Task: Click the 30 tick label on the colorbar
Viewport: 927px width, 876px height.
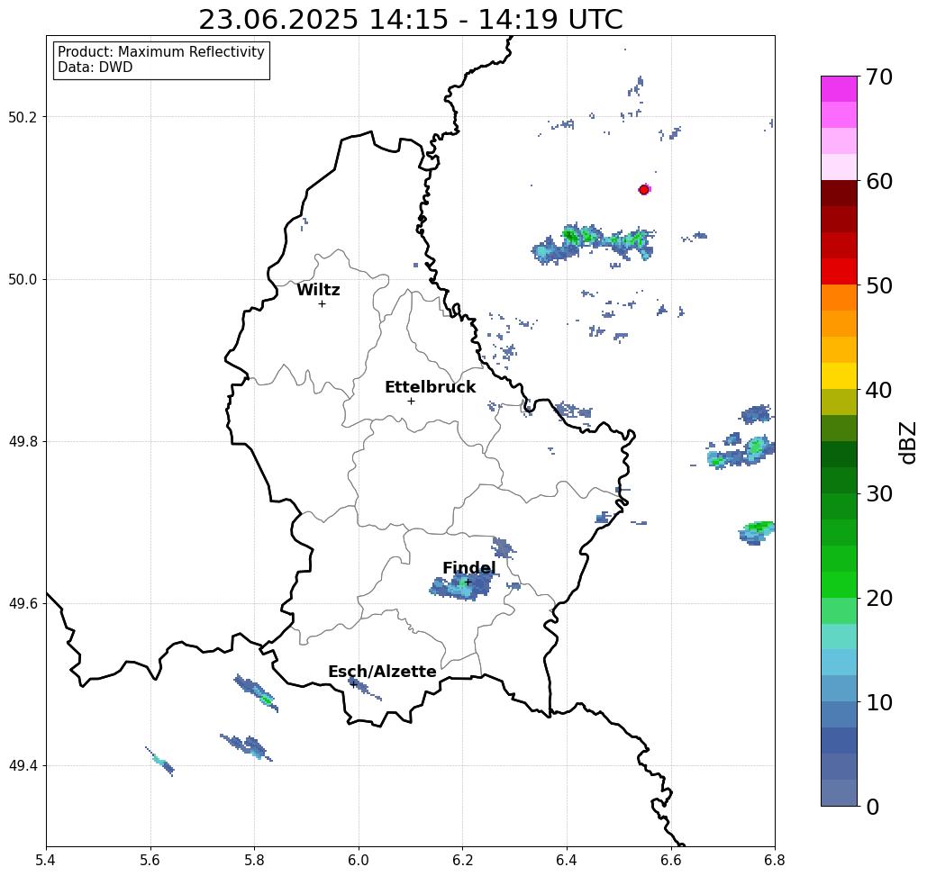Action: 879,493
